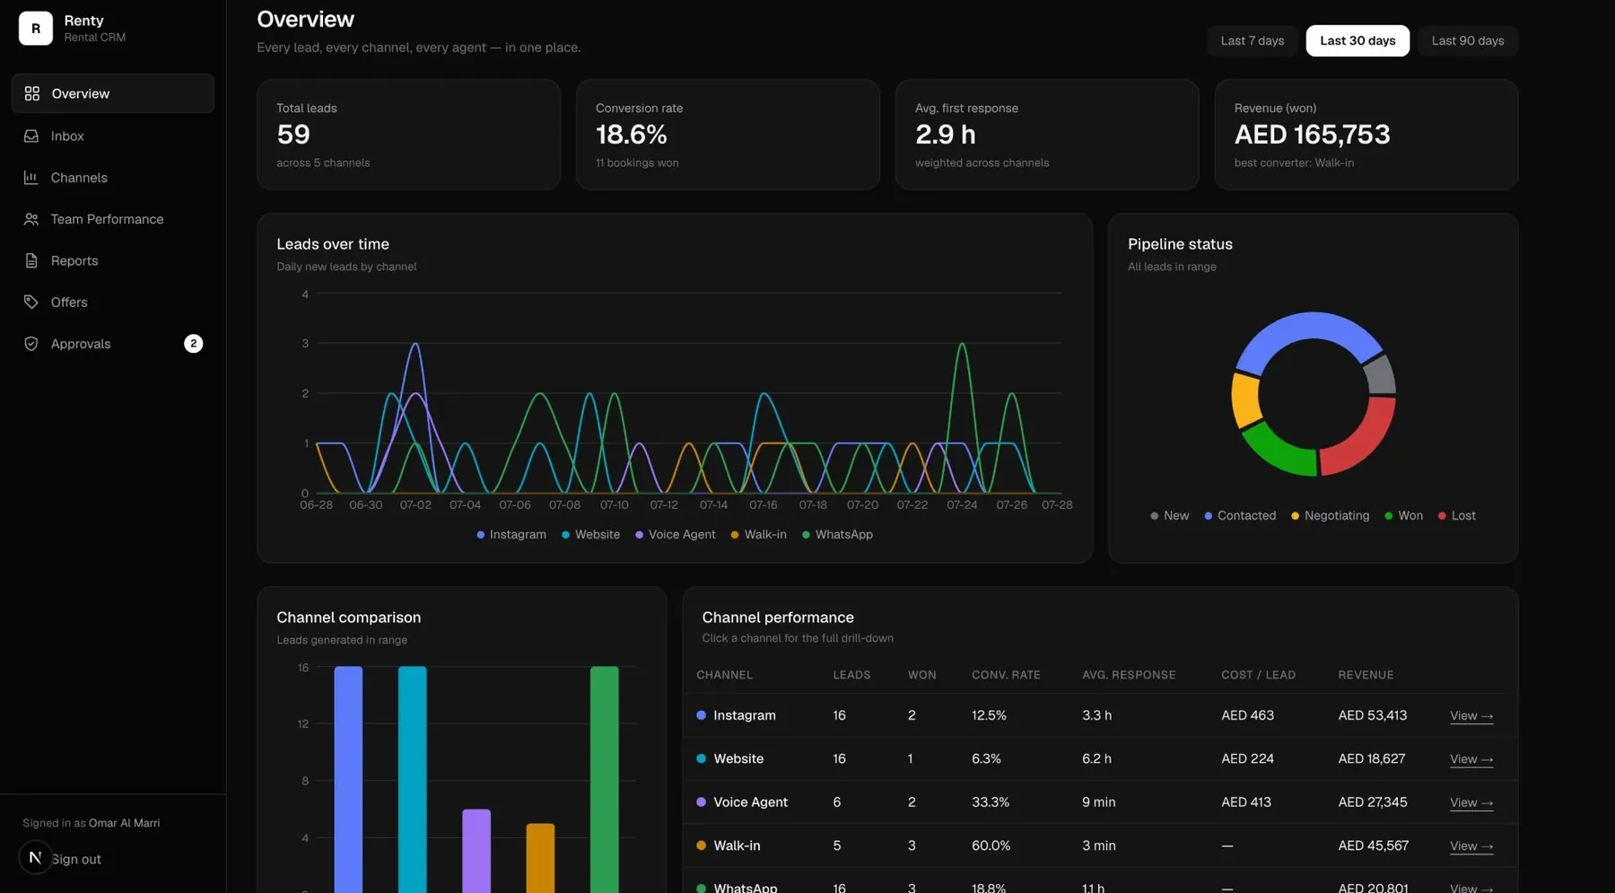Toggle Lost status in pipeline legend
Screen dimensions: 1615x893
(1456, 515)
